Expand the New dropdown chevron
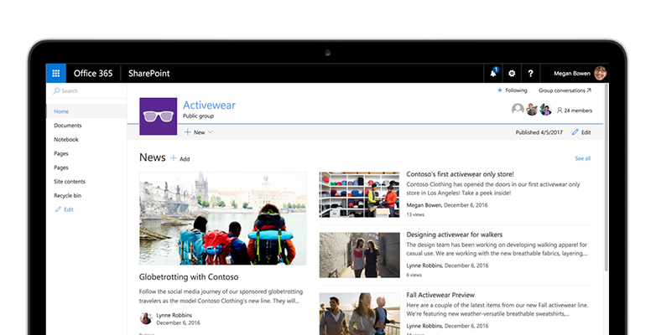Viewport: 656px width, 335px height. tap(211, 132)
